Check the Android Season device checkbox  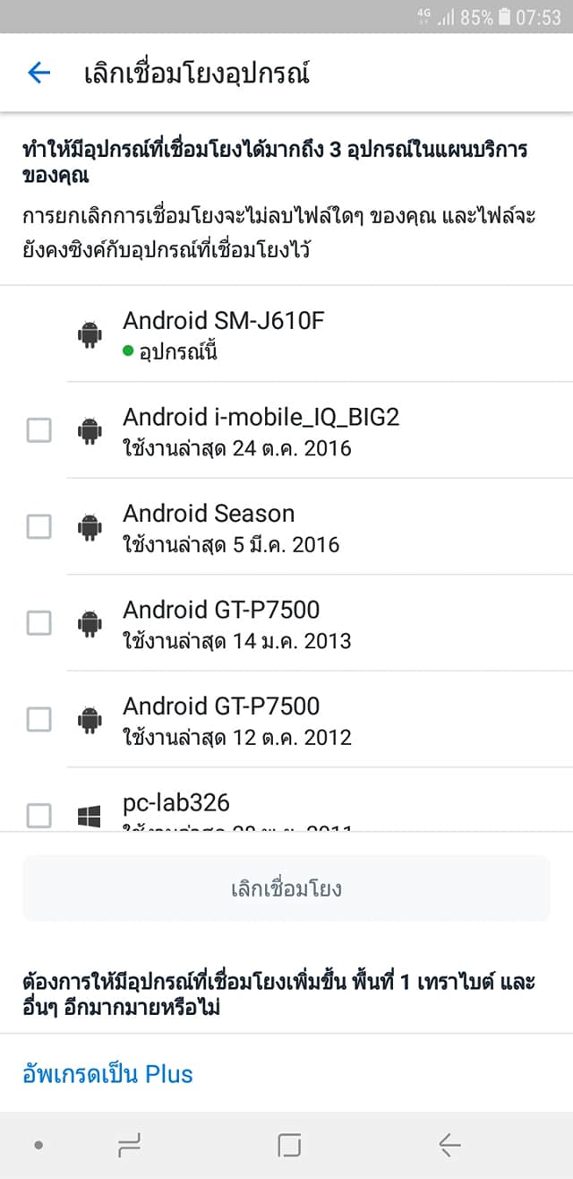[x=38, y=527]
